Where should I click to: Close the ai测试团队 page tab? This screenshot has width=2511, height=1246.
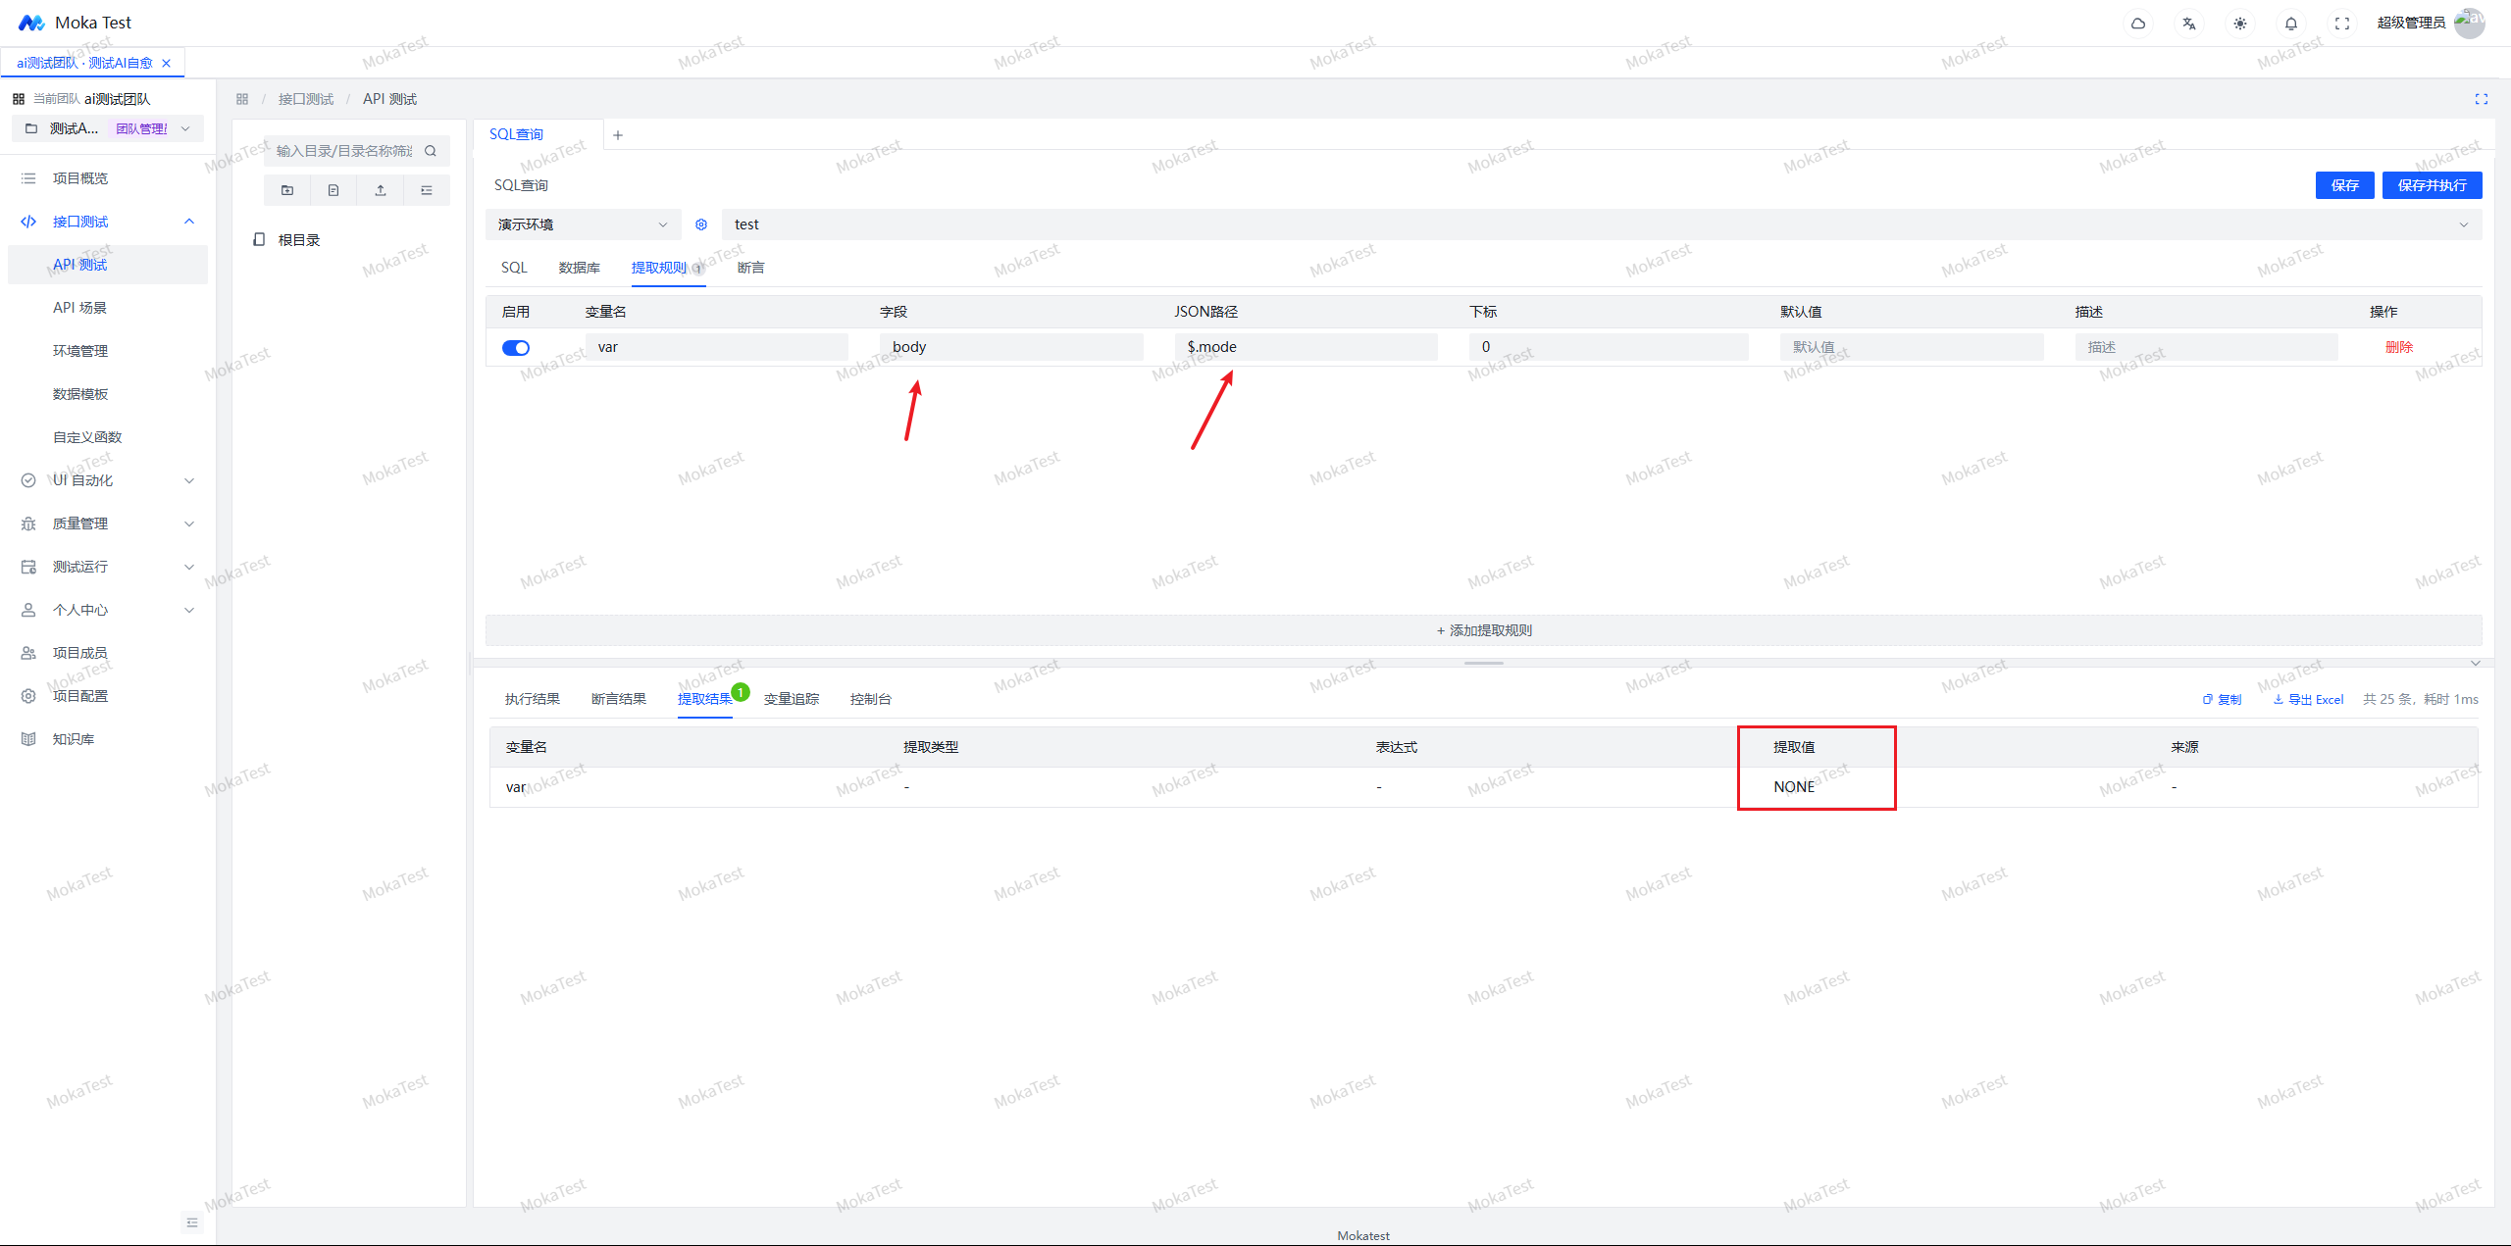(167, 63)
